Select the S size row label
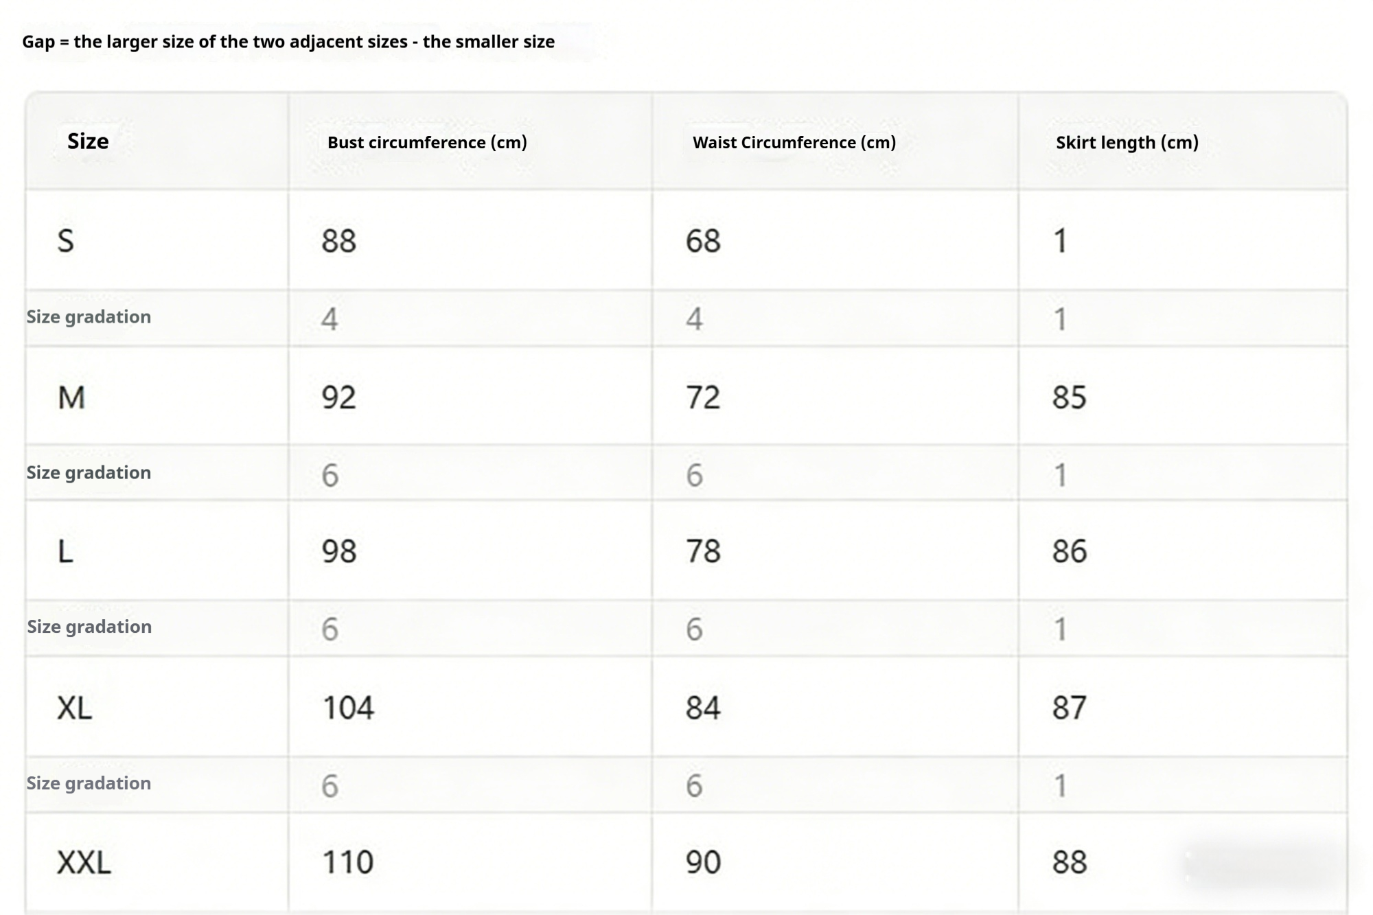Viewport: 1373px width, 915px height. (66, 241)
